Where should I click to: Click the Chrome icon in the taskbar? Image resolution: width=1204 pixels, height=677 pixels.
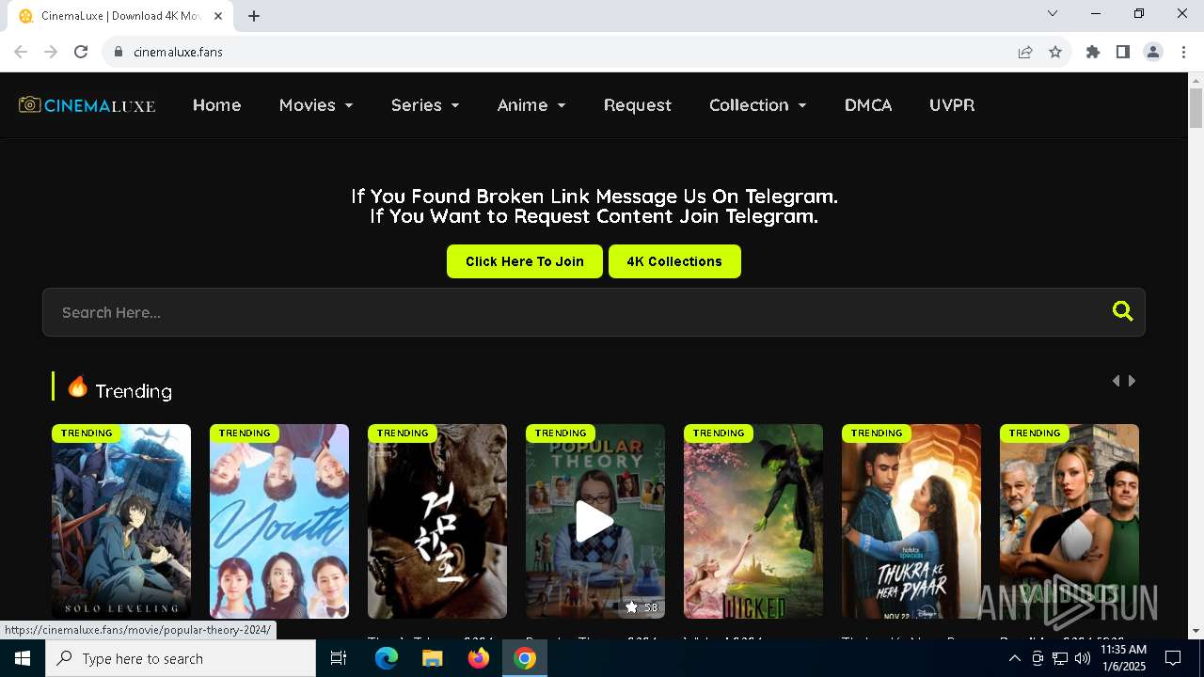[x=525, y=658]
